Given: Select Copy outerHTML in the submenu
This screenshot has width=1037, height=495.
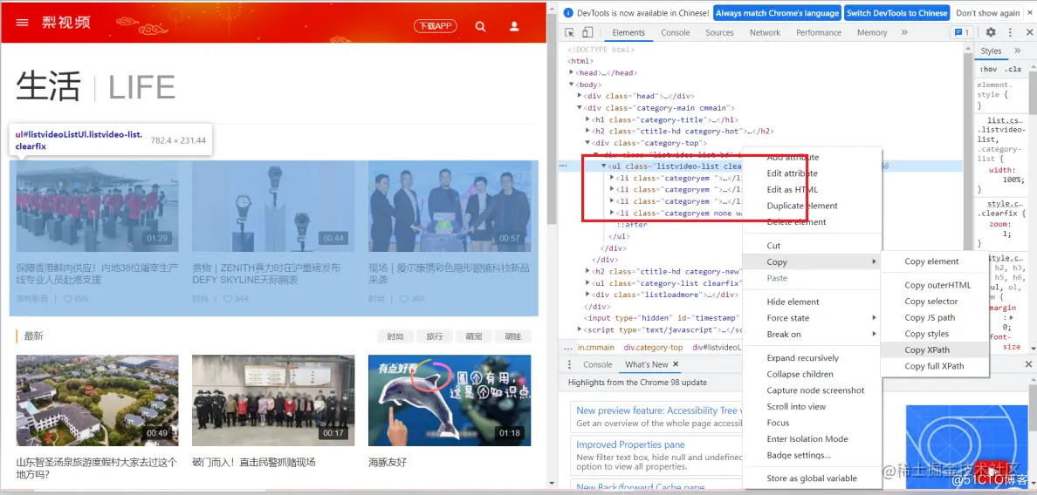Looking at the screenshot, I should tap(935, 285).
